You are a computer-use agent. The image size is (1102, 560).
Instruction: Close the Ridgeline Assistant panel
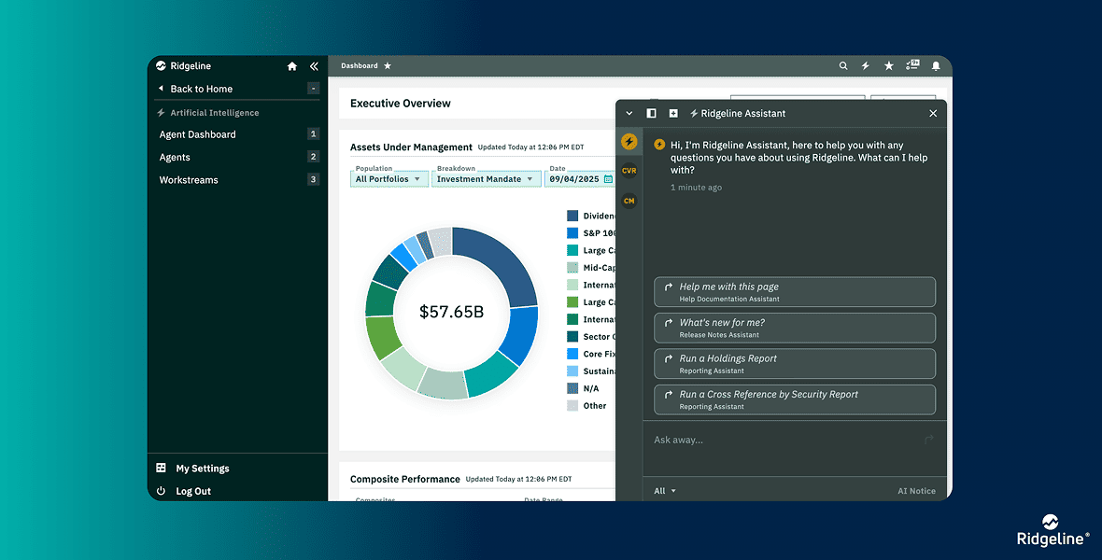(x=933, y=113)
